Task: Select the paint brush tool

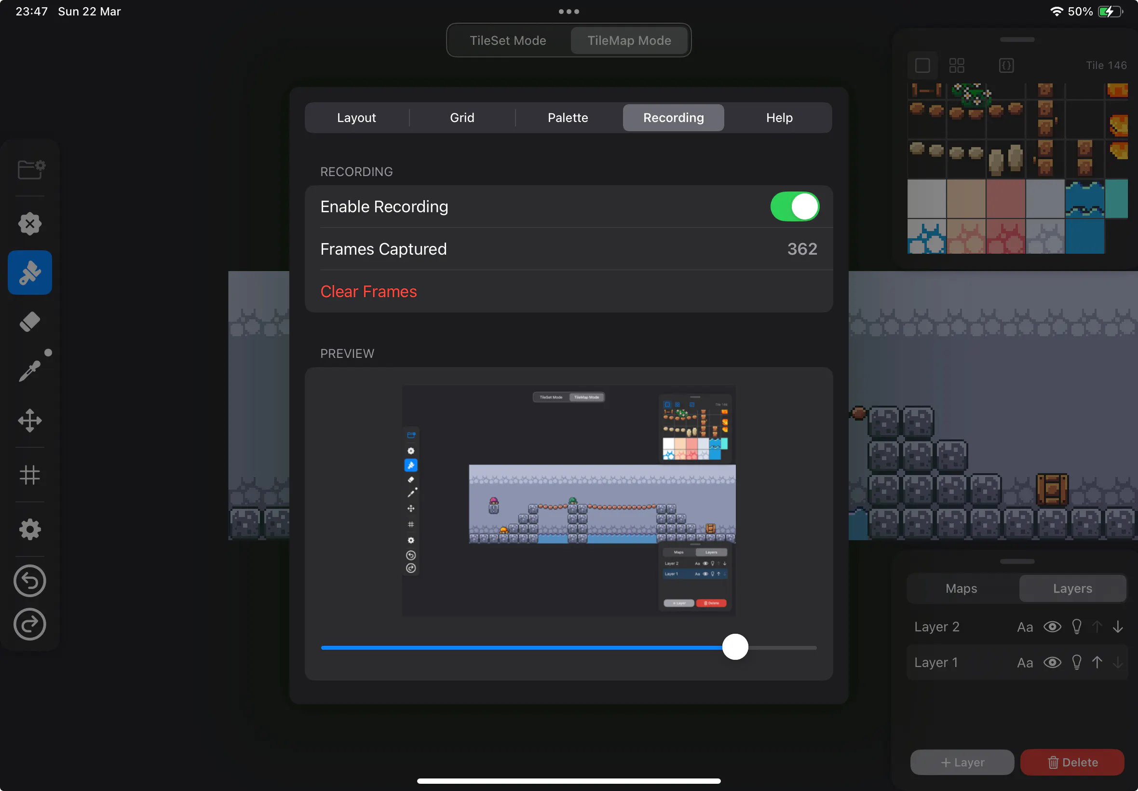Action: (30, 273)
